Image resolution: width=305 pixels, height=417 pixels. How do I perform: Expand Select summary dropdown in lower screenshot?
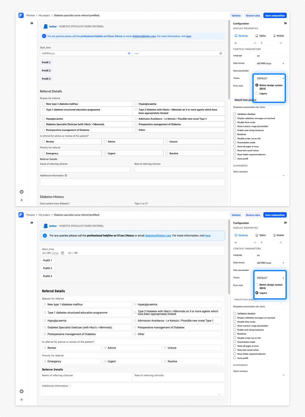pyautogui.click(x=259, y=375)
